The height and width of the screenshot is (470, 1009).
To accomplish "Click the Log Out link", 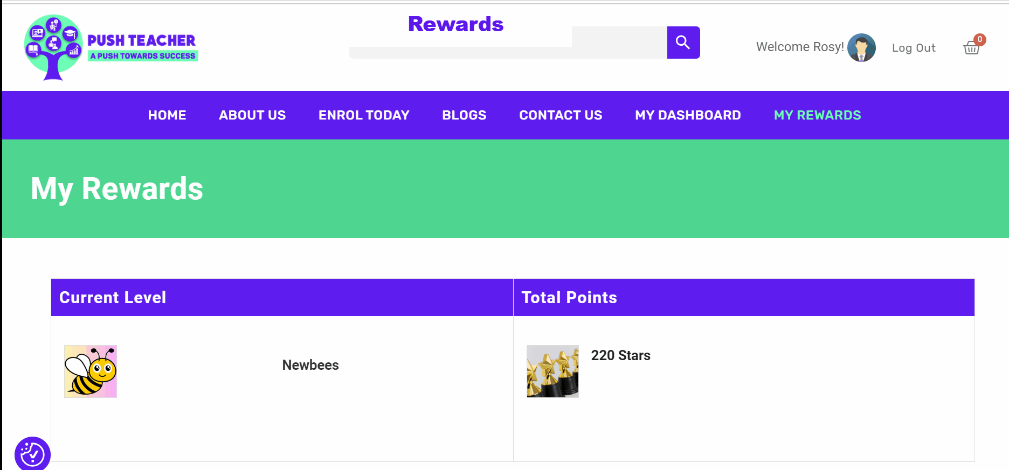I will point(914,47).
